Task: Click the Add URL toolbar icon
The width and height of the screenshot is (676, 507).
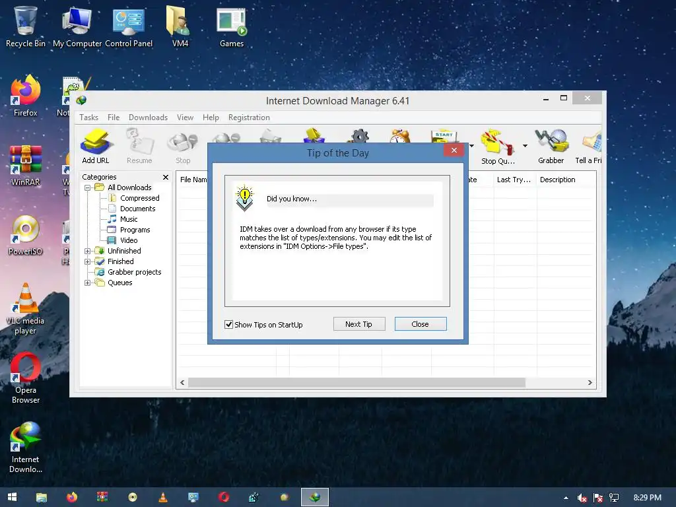Action: (96, 143)
